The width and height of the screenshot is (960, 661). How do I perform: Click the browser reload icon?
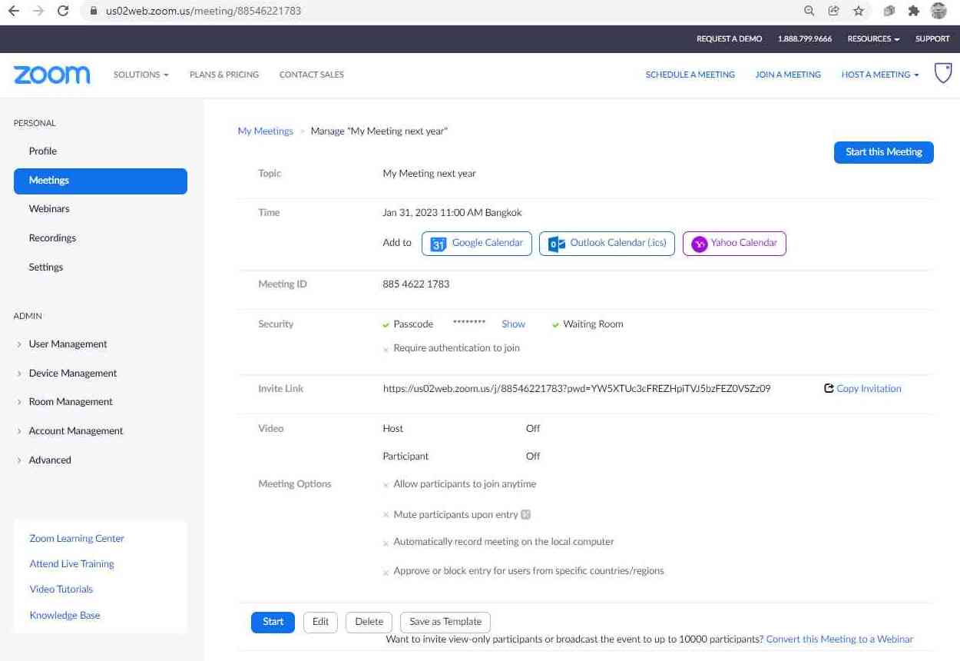[63, 11]
